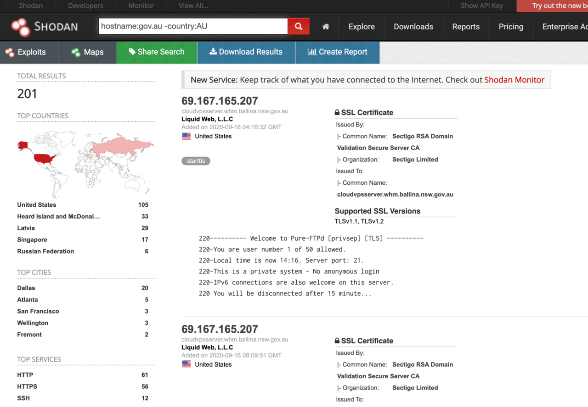Click first result hostname cloudvpsserver.whm.ballina.nsw.gov.au

(235, 111)
